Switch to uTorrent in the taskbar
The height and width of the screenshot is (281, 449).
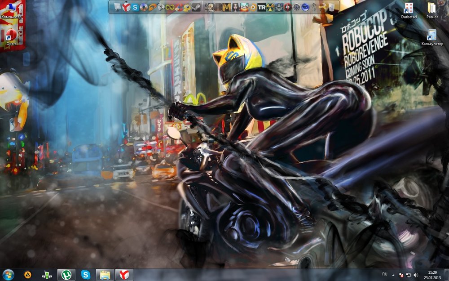click(x=66, y=274)
